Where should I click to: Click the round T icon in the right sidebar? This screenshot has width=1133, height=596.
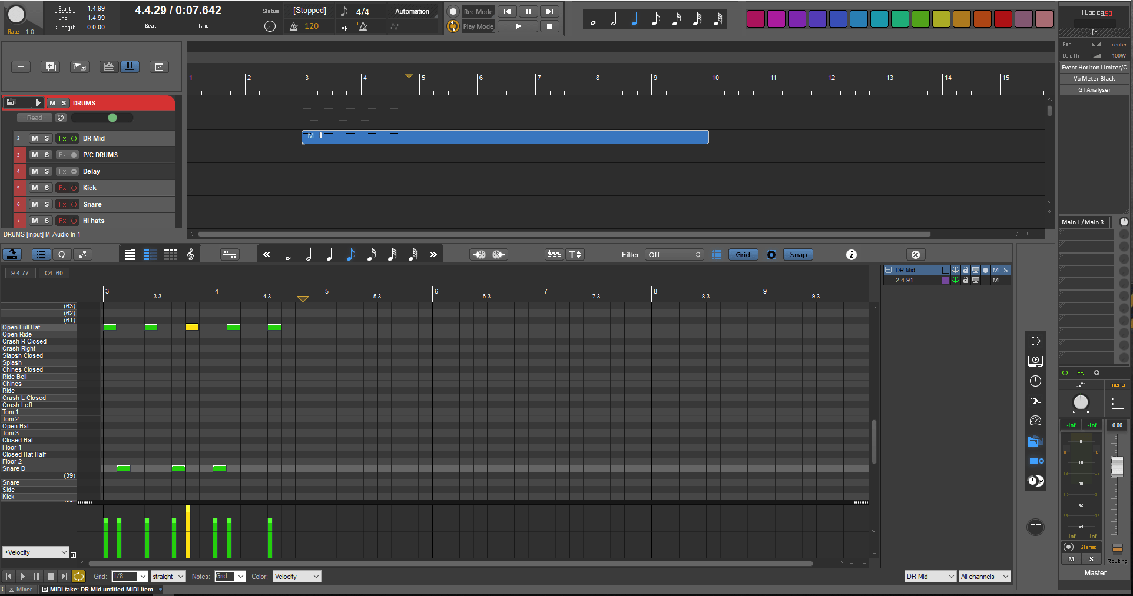coord(1035,527)
